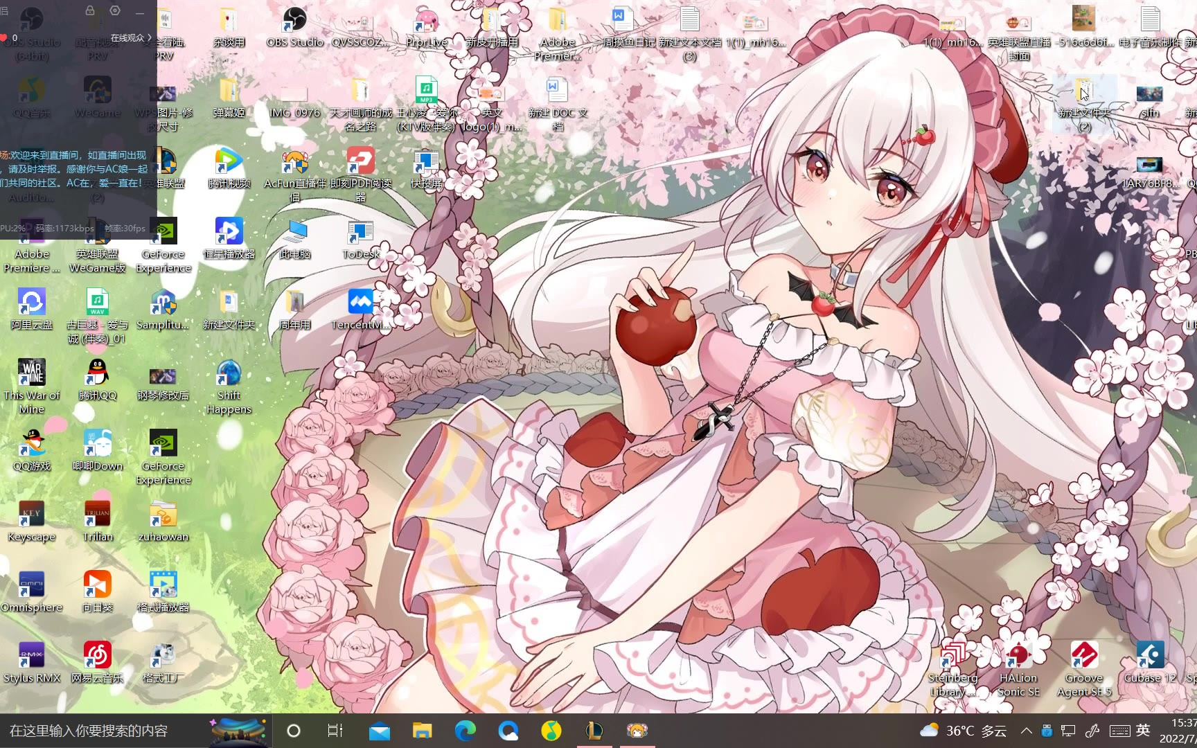Launch the 阿里云盘 shortcut
Screen dimensions: 1197x748
click(x=31, y=310)
